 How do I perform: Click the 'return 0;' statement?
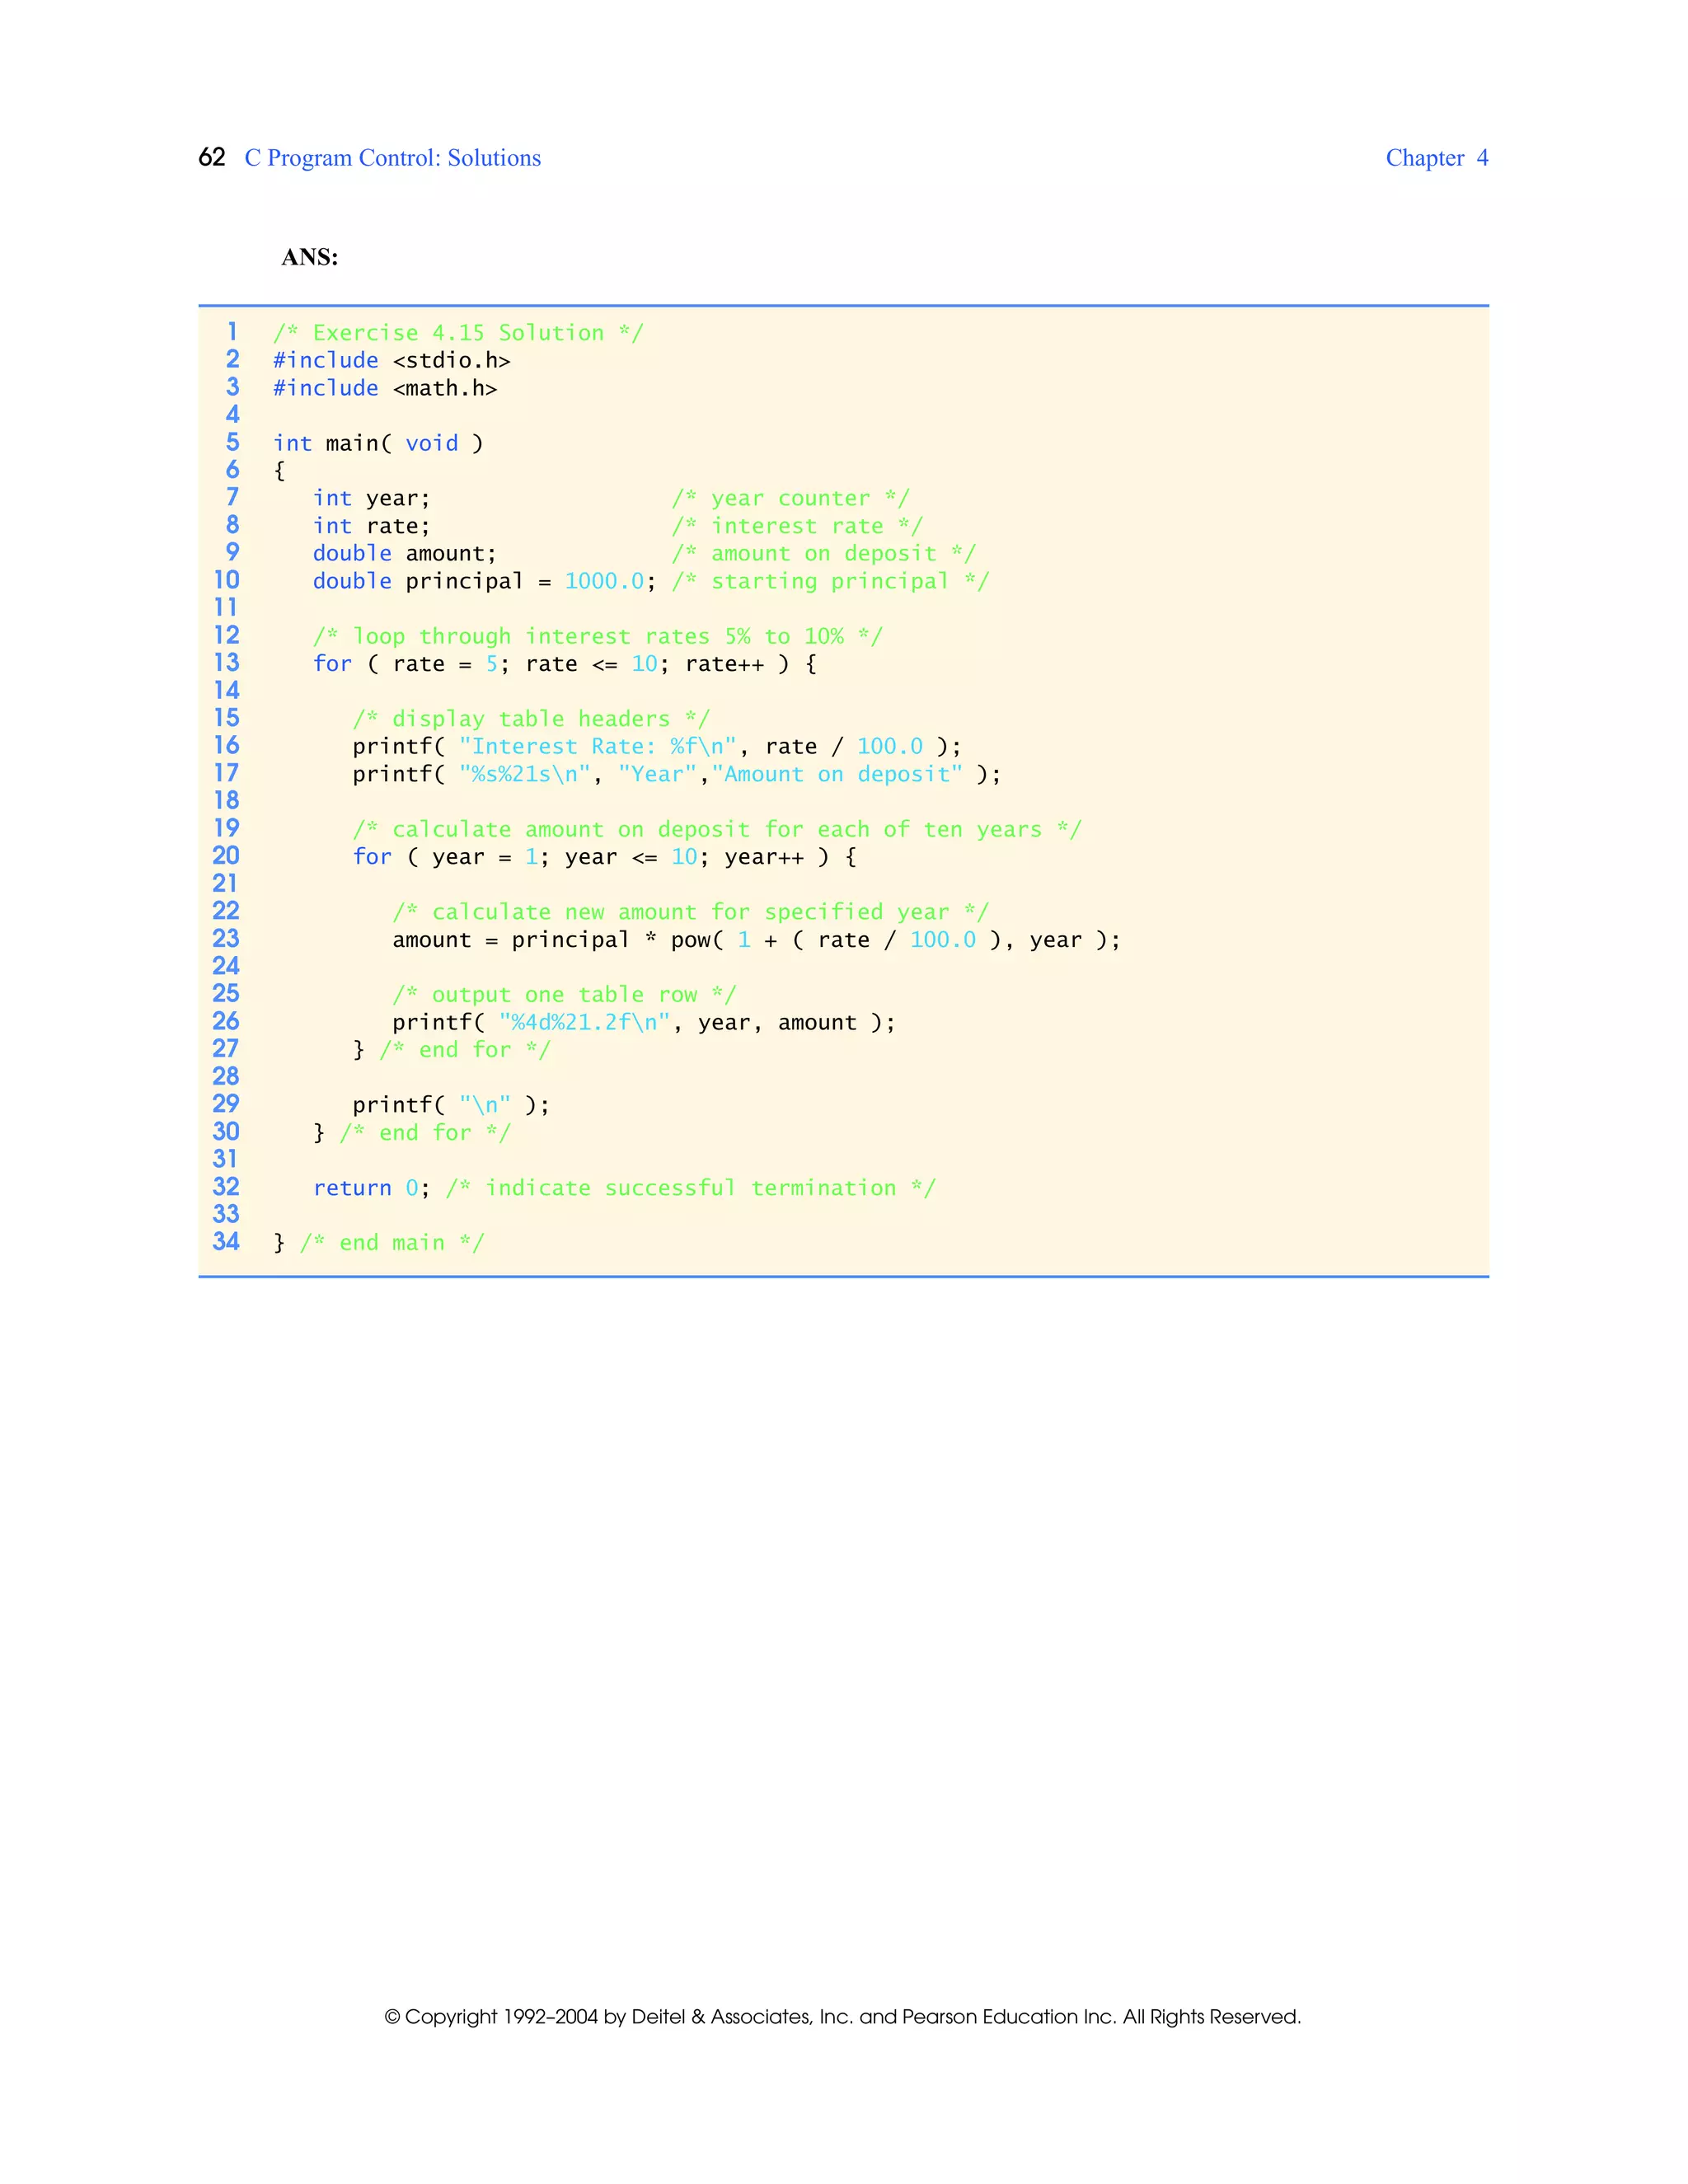point(372,1188)
